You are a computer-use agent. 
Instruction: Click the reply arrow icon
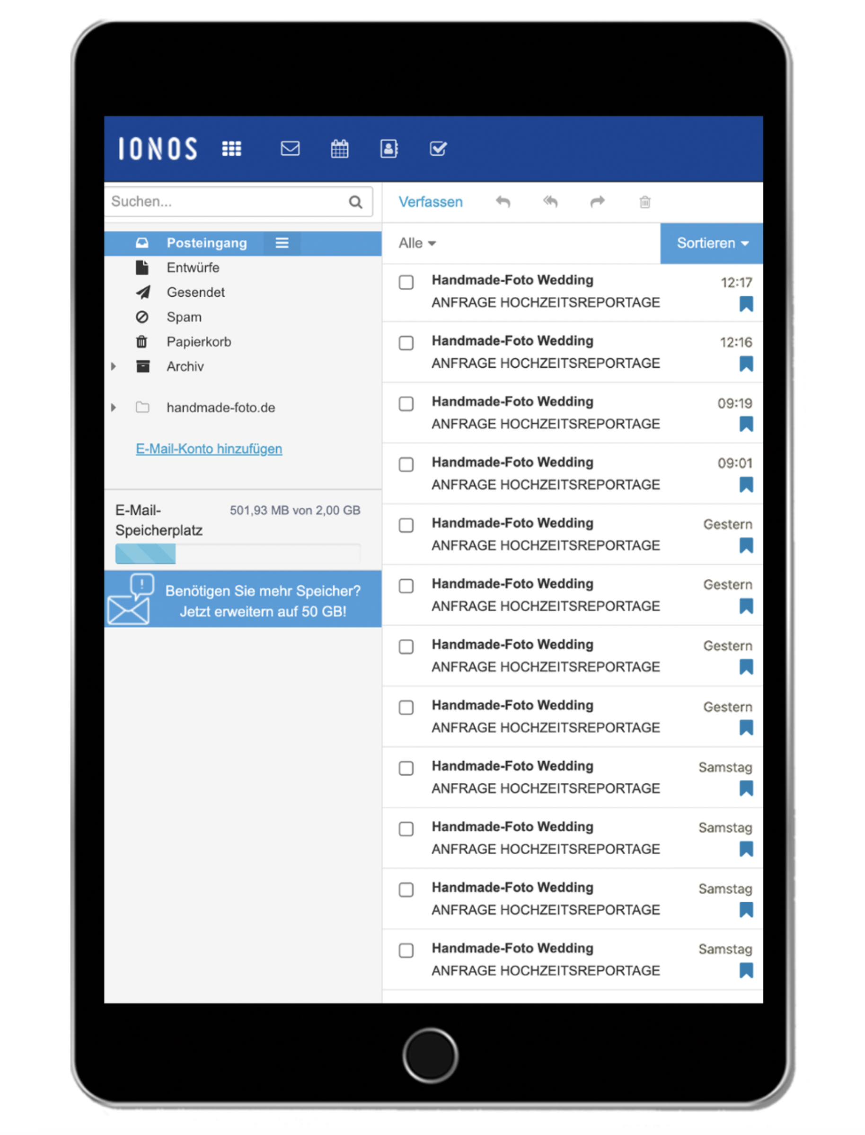point(503,202)
